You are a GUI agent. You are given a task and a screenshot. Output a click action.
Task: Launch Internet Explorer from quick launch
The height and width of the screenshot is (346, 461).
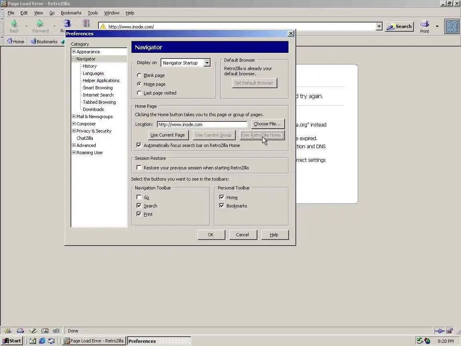click(42, 341)
